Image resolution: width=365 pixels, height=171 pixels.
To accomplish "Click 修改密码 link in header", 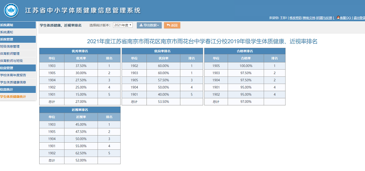I will [295, 18].
